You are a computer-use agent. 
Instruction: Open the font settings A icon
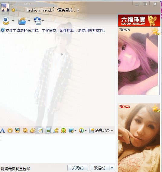[2, 130]
